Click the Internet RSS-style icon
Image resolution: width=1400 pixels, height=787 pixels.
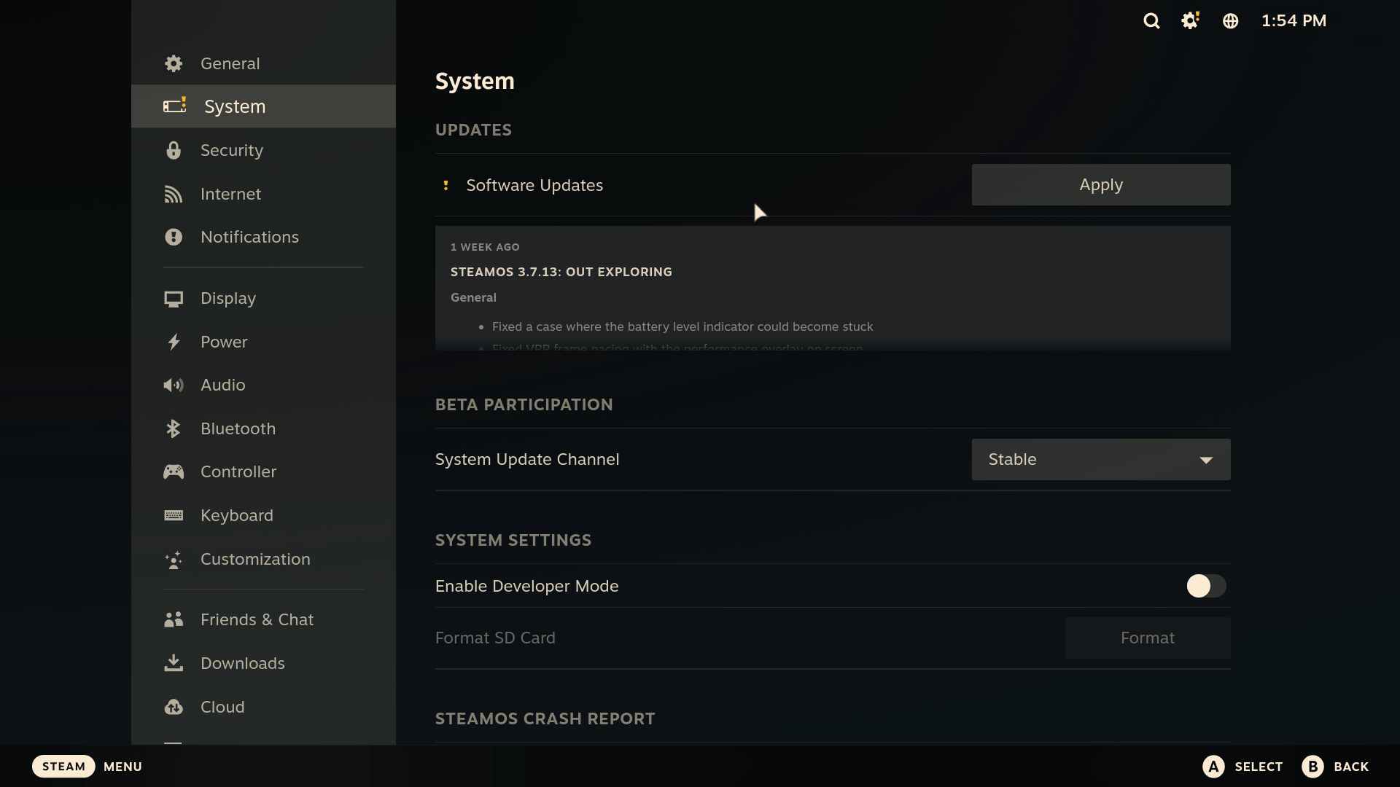tap(174, 194)
